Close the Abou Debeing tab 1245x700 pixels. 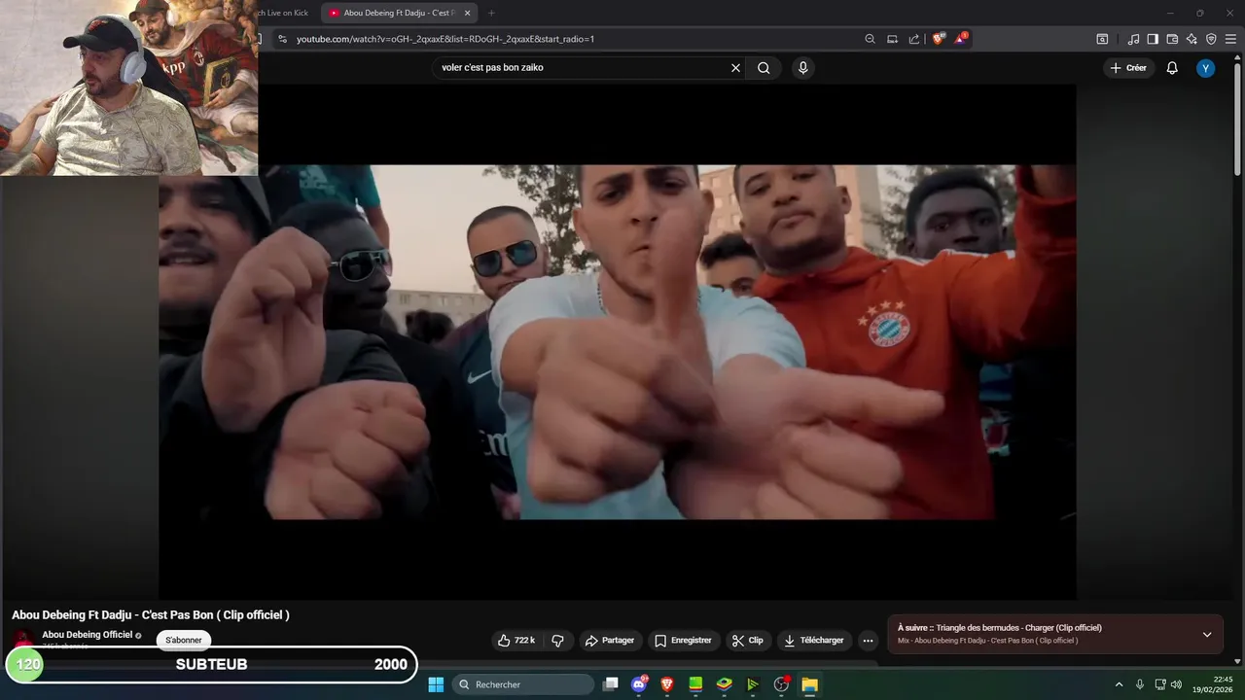[468, 13]
